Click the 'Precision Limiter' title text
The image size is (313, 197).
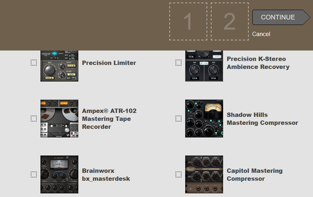[109, 63]
